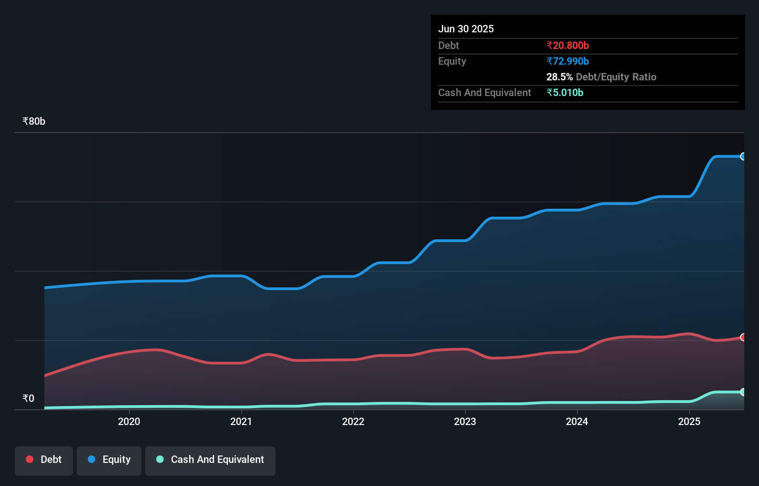Click the blue Equity endpoint marker

click(743, 157)
